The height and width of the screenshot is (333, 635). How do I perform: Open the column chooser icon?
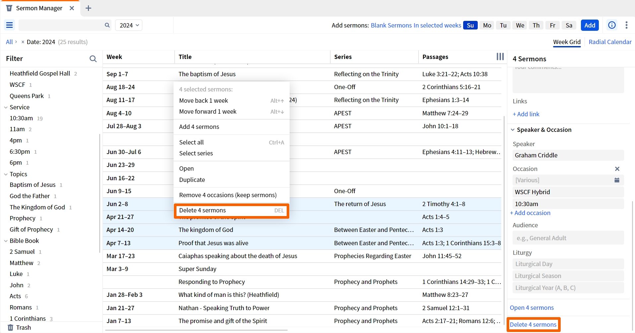(x=500, y=57)
